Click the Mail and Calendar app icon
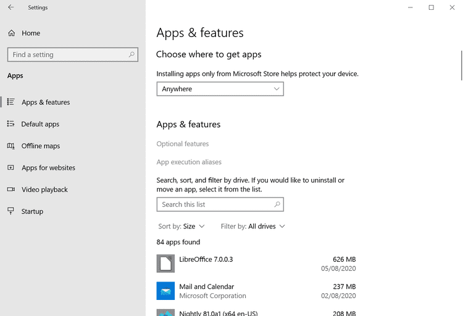Viewport: 463px width, 316px height. (165, 291)
